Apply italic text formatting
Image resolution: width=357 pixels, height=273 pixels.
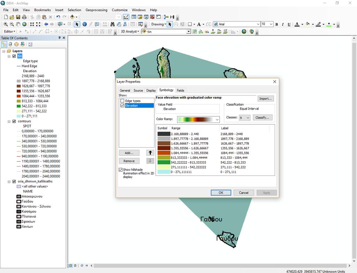pos(283,24)
